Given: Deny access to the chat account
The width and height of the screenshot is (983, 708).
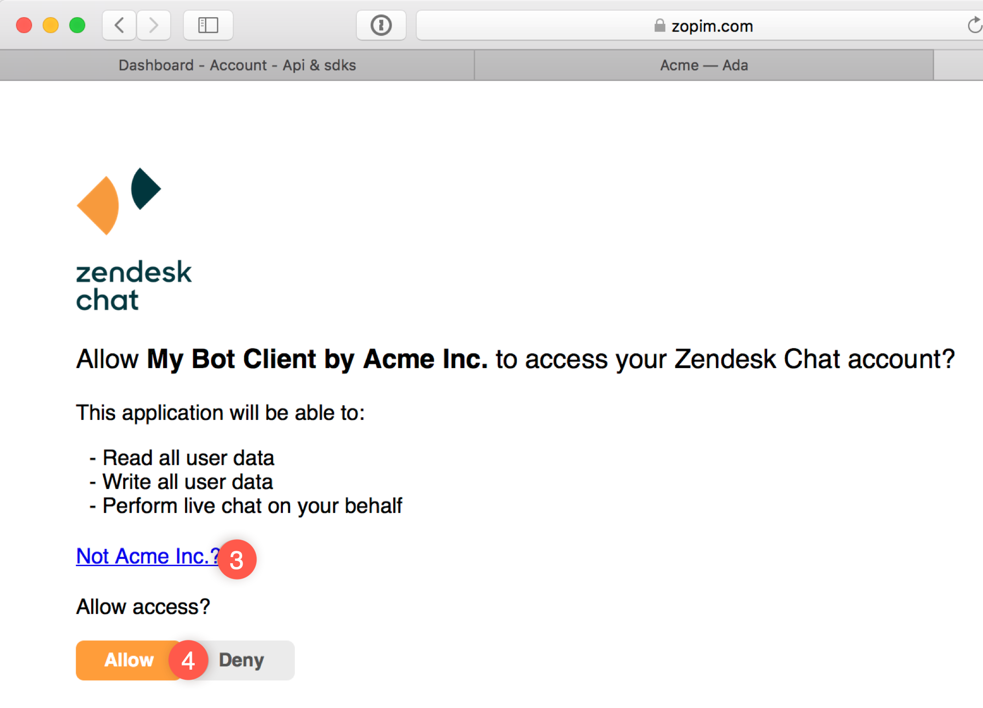Looking at the screenshot, I should click(242, 660).
